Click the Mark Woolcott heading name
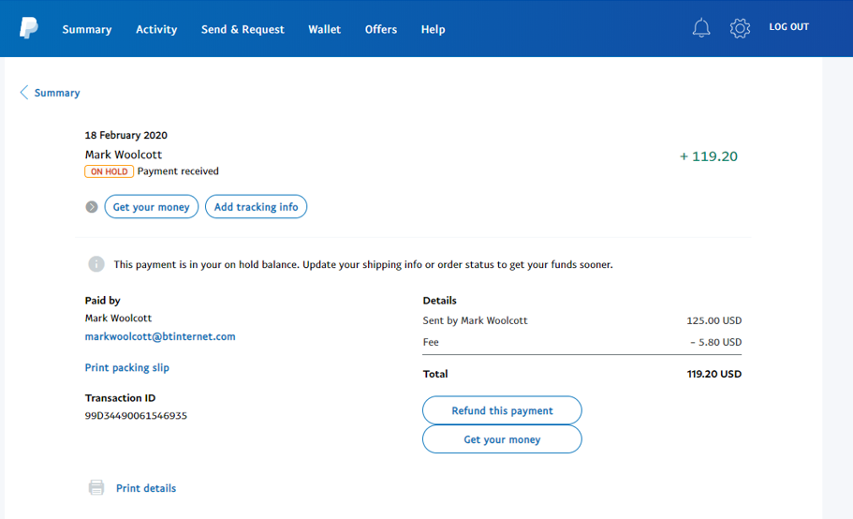The image size is (853, 519). pyautogui.click(x=124, y=155)
